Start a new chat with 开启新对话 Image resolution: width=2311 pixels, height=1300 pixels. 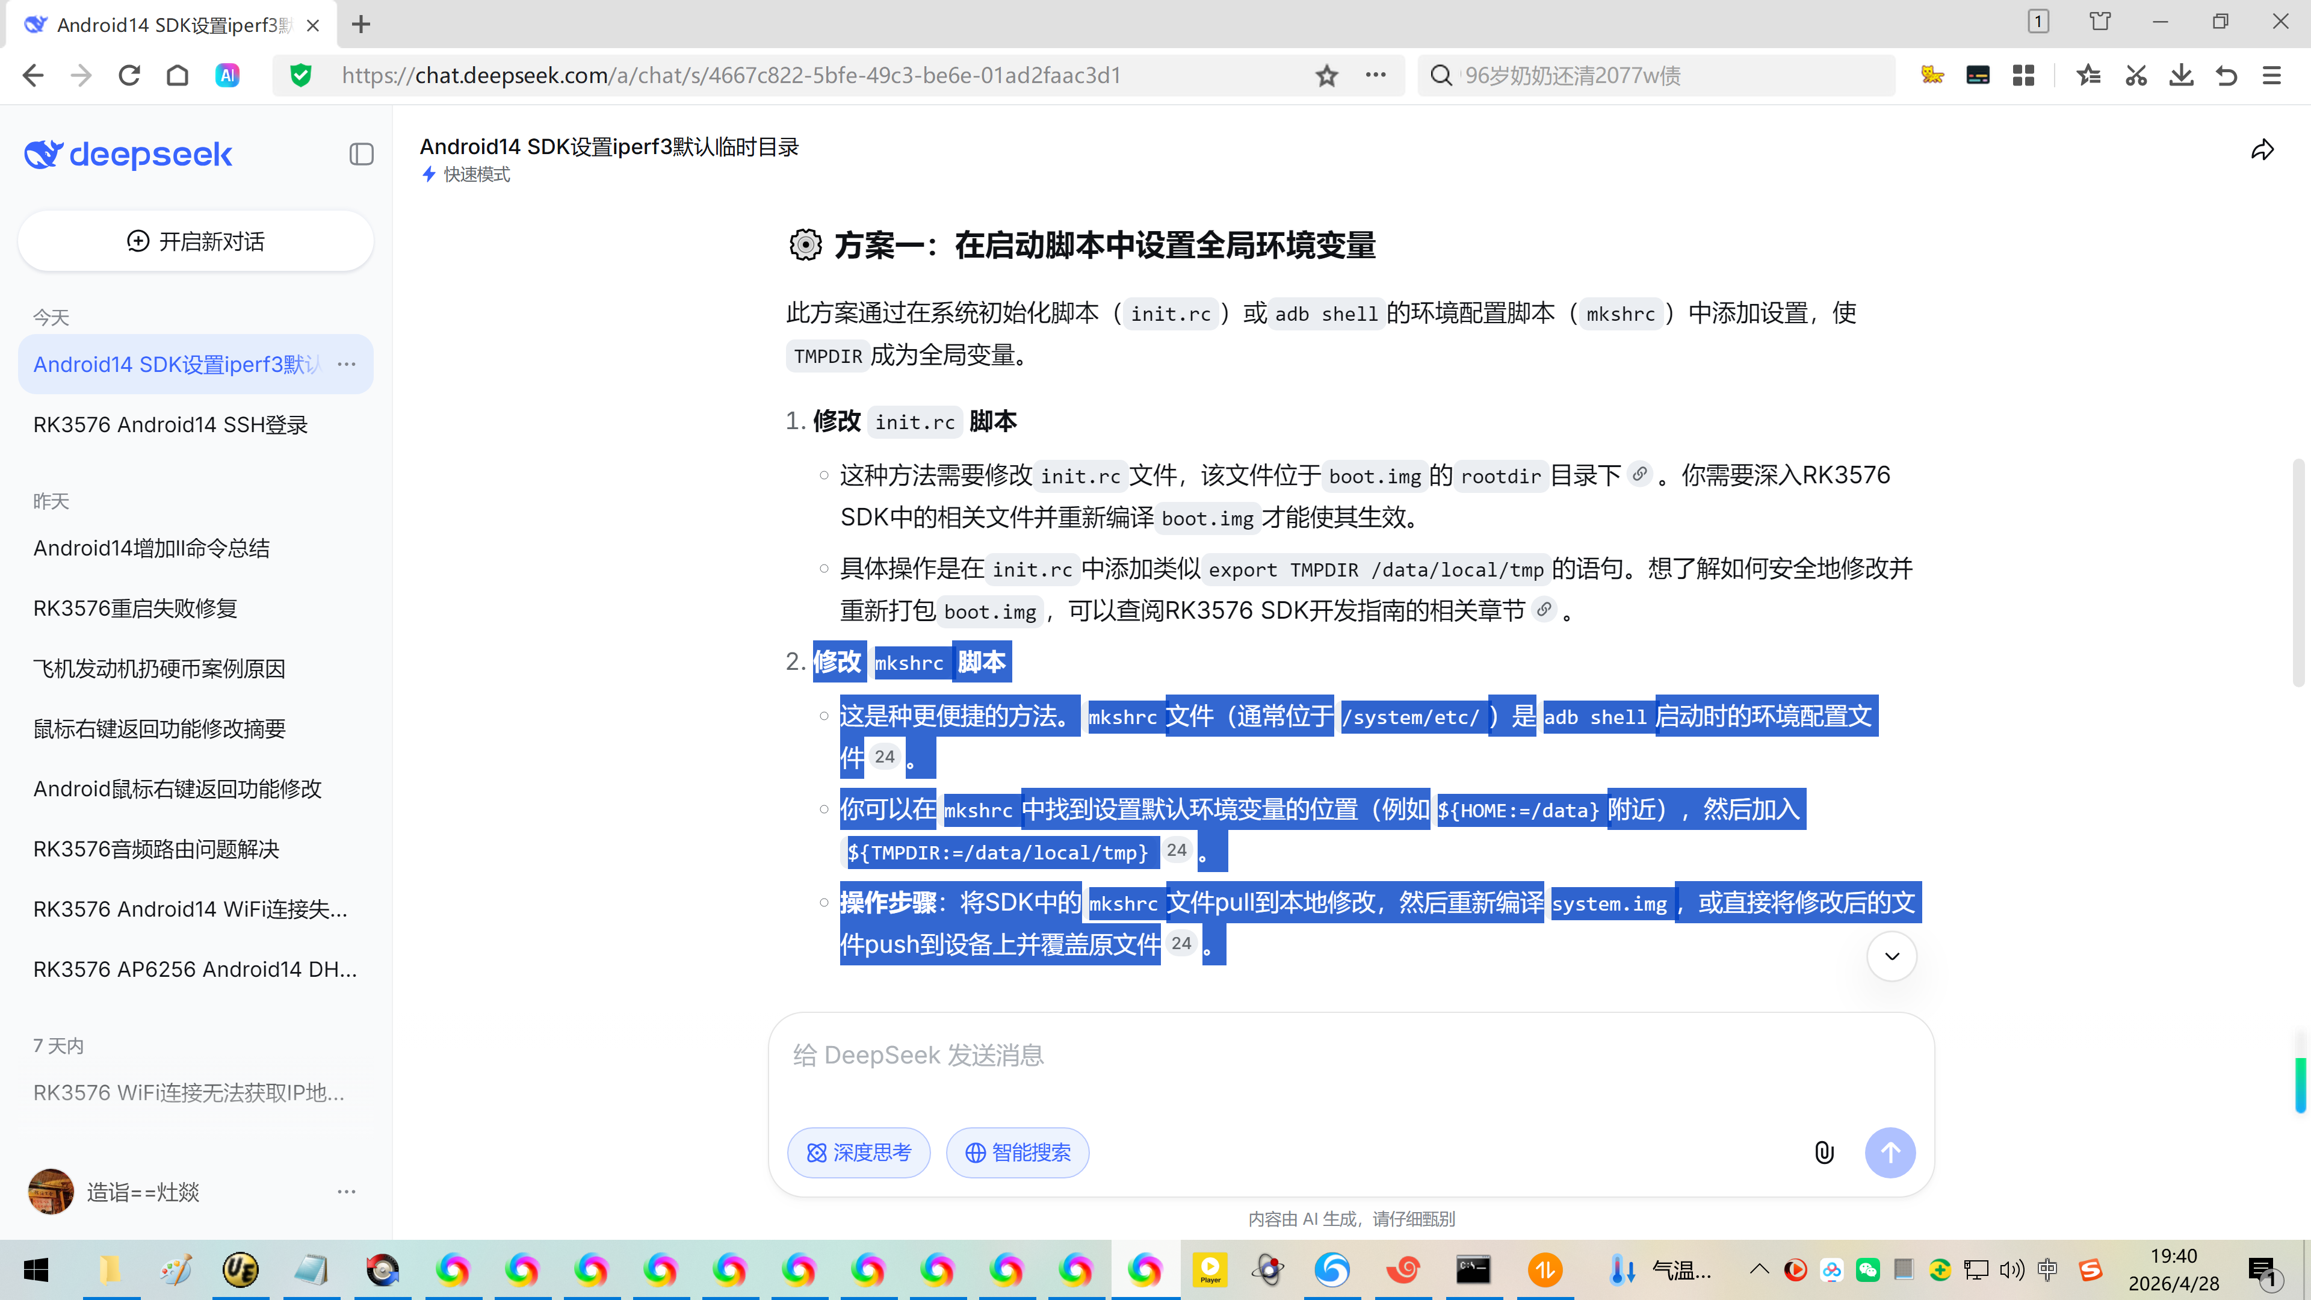pos(196,241)
